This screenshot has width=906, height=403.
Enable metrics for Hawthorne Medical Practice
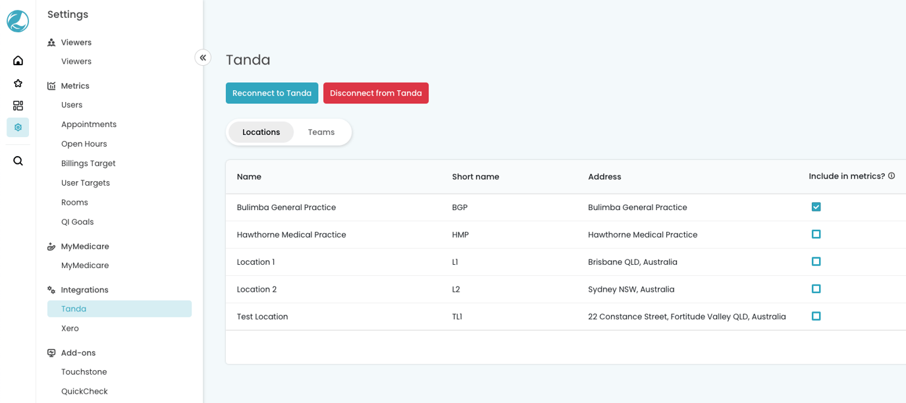(816, 234)
